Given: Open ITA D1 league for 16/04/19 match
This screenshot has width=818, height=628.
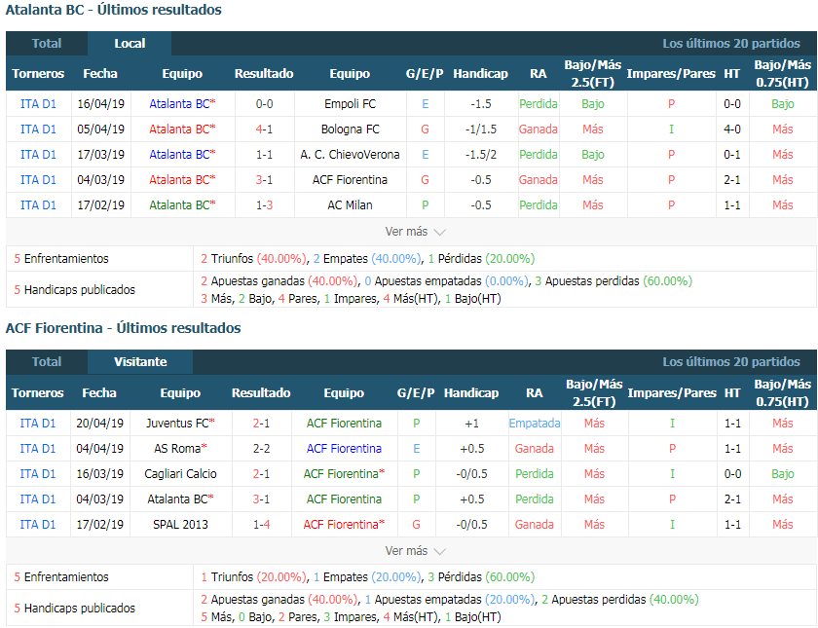Looking at the screenshot, I should (38, 104).
